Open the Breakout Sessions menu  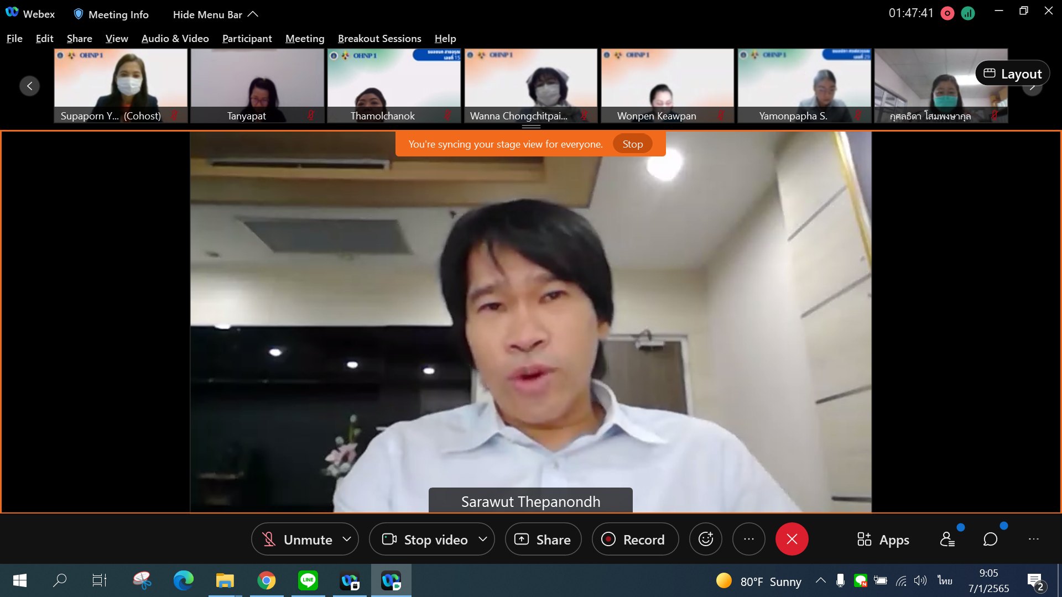point(379,38)
